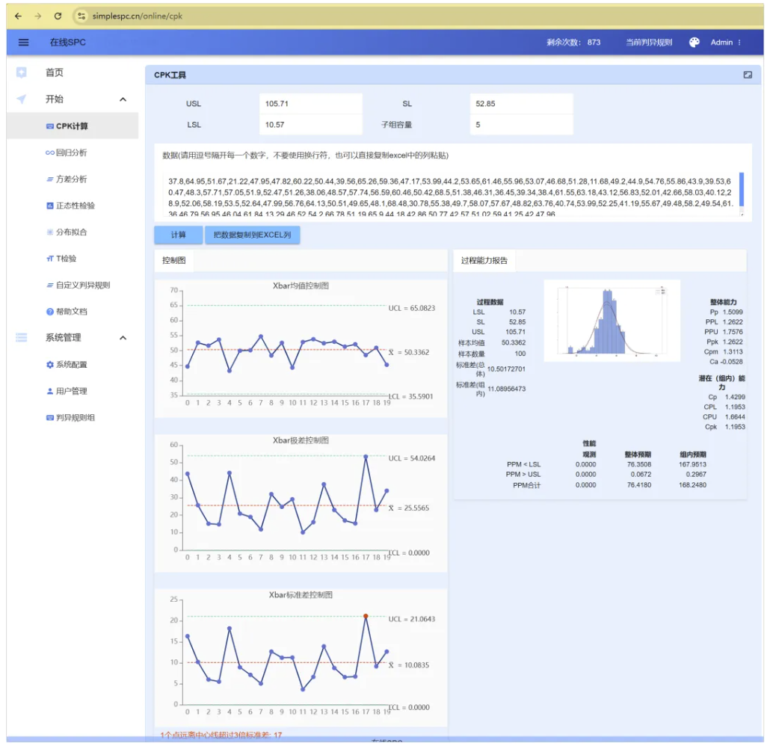
Task: Click the USL input field
Action: click(x=310, y=104)
